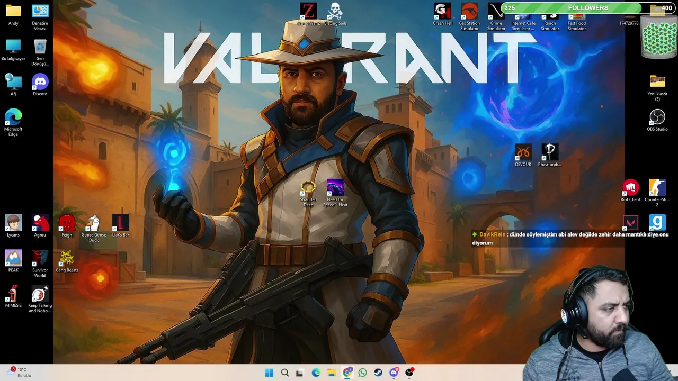Launch Gas Station Simulator shortcut
This screenshot has width=678, height=381.
pos(469,17)
